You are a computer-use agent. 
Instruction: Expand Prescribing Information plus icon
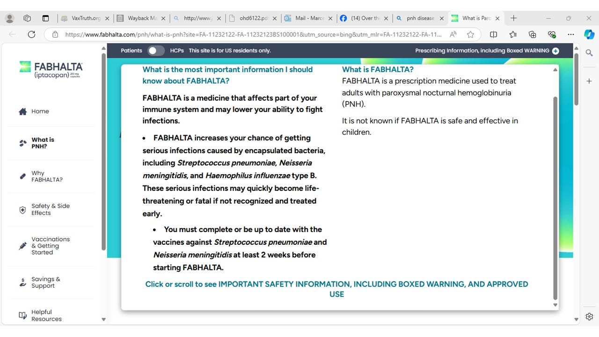click(555, 51)
